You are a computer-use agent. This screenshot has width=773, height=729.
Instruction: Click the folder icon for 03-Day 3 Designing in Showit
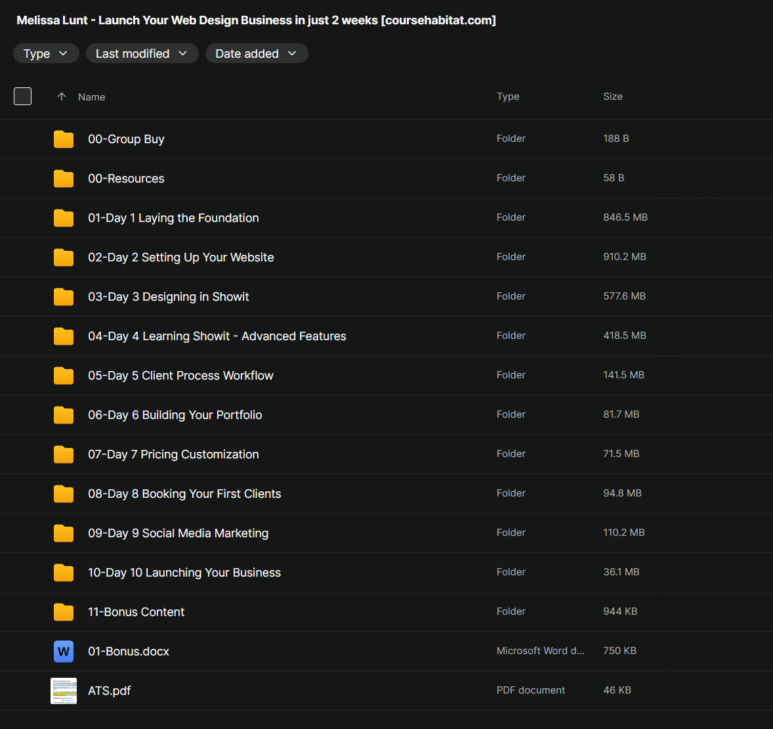(x=64, y=297)
